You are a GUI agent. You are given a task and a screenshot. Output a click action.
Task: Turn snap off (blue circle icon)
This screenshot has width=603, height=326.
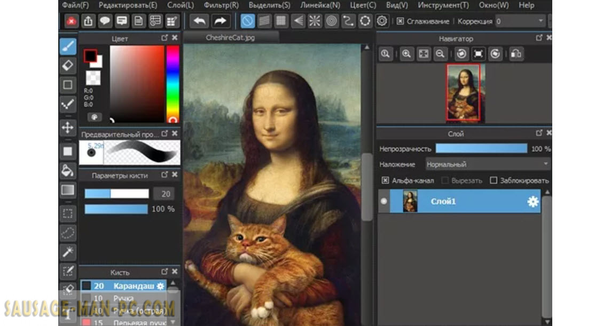(247, 21)
